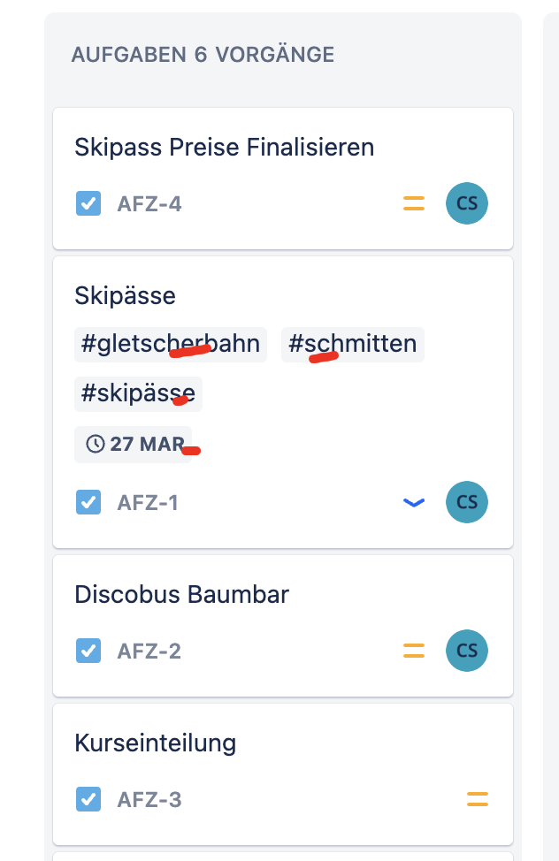The image size is (559, 861).
Task: Click the CS avatar on AFZ-1 card
Action: point(467,502)
